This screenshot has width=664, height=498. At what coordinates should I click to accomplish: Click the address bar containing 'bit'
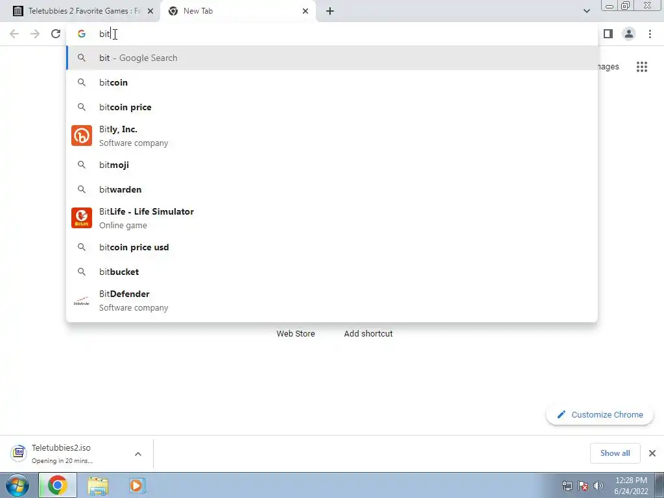(x=333, y=34)
